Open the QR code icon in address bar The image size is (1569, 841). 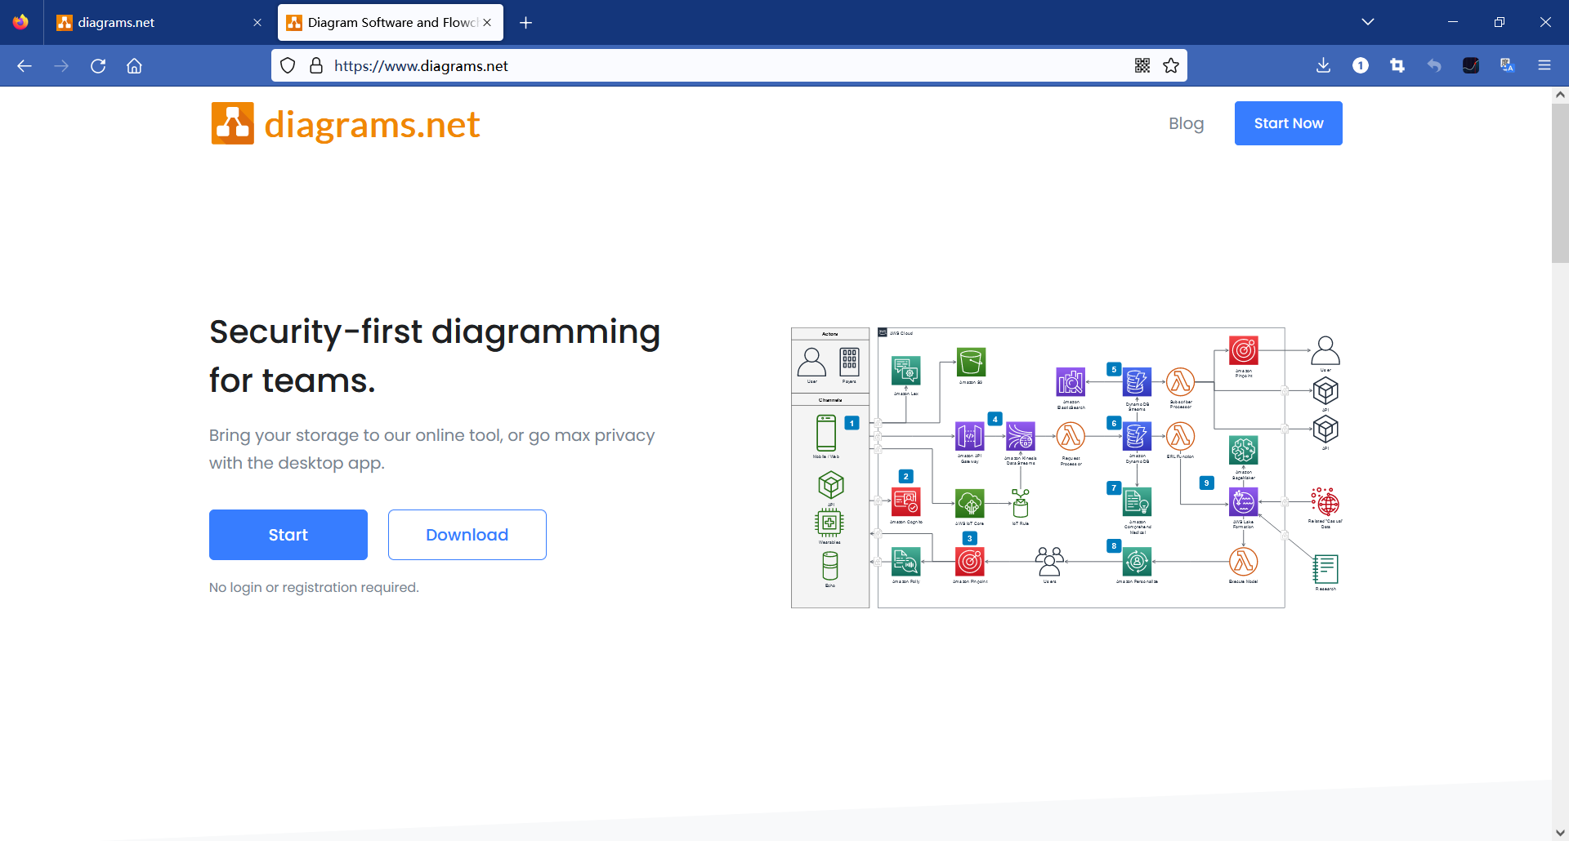point(1142,66)
